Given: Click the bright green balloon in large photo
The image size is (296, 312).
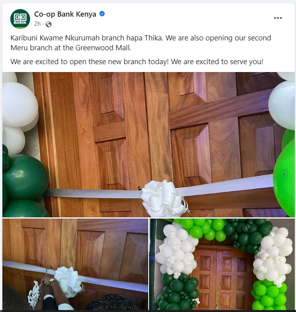Looking at the screenshot, I should click(284, 177).
